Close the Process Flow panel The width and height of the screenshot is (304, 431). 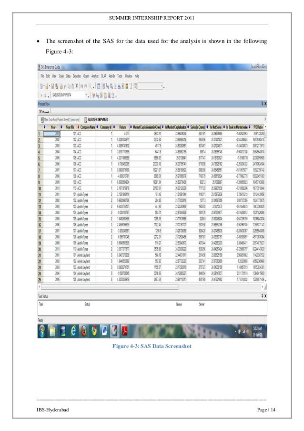pos(265,104)
